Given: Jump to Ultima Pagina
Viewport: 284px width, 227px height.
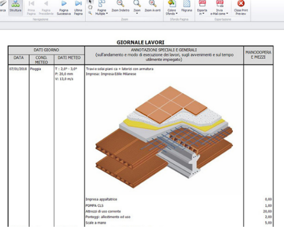Looking at the screenshot, I should (78, 7).
